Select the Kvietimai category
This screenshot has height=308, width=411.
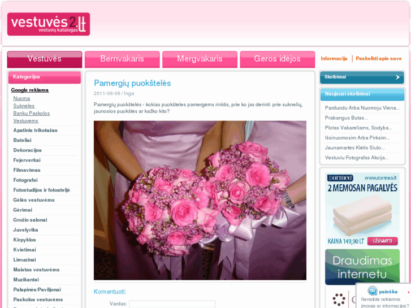[24, 250]
